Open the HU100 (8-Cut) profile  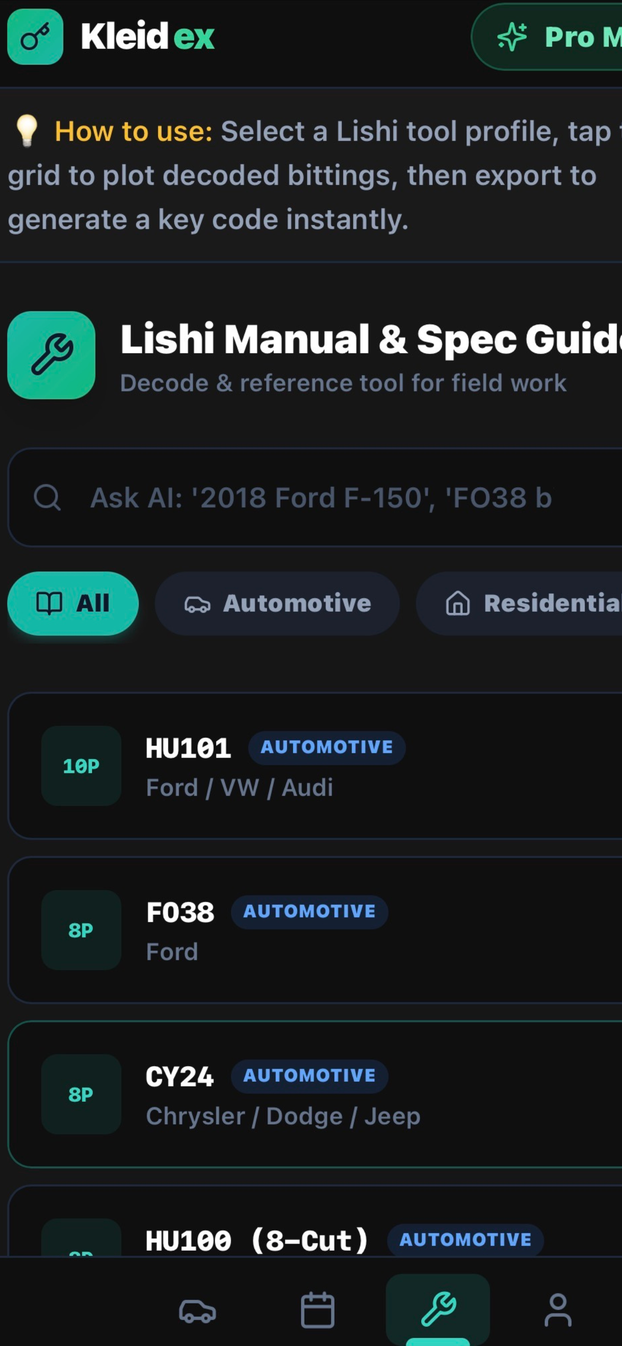[x=315, y=1221]
